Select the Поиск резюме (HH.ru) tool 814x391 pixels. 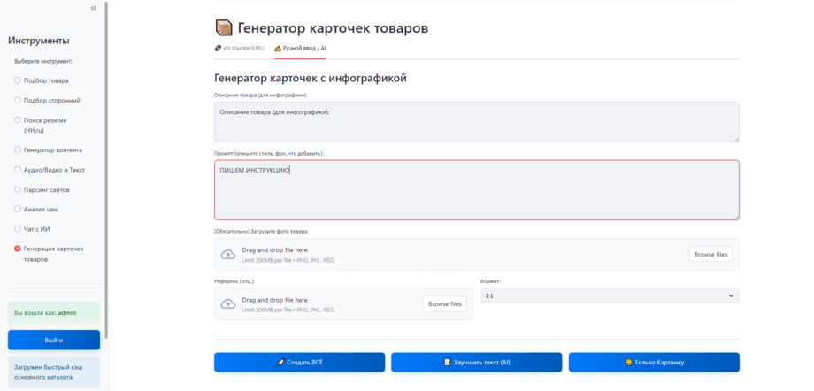[x=41, y=125]
